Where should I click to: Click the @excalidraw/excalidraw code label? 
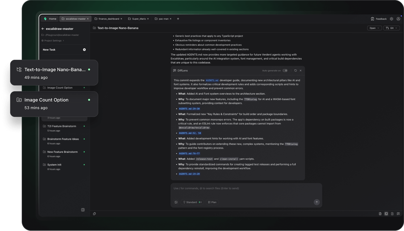194,128
